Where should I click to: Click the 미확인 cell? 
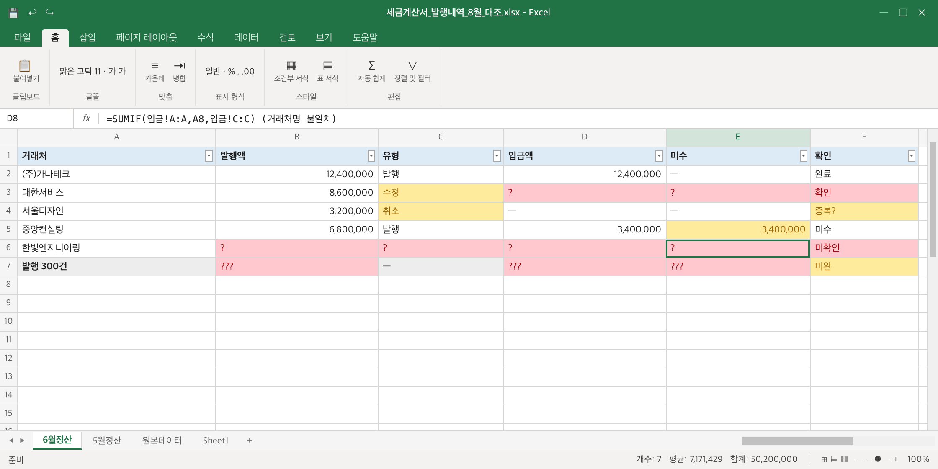tap(864, 248)
